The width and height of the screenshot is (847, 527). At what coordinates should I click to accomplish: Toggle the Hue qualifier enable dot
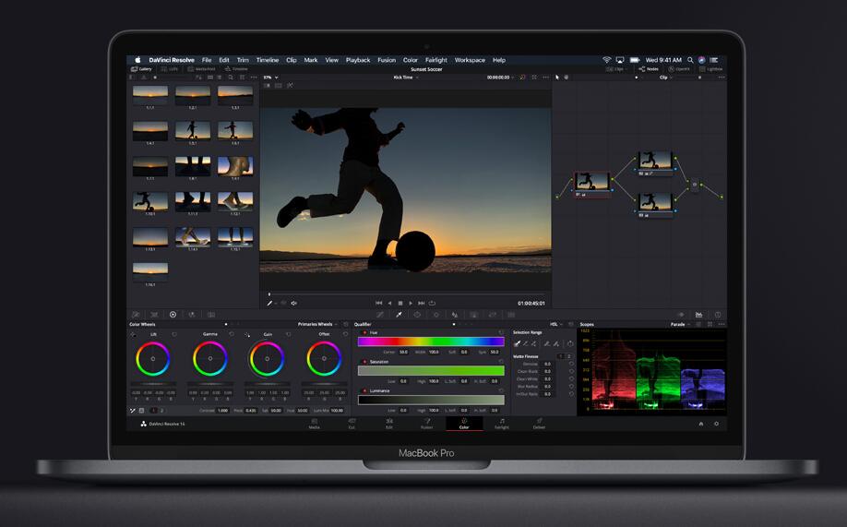[x=364, y=332]
